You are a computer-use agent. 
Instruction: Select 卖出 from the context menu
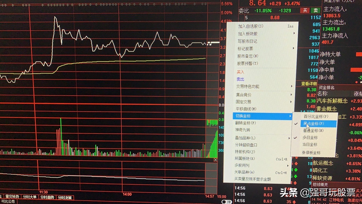[x=240, y=79]
